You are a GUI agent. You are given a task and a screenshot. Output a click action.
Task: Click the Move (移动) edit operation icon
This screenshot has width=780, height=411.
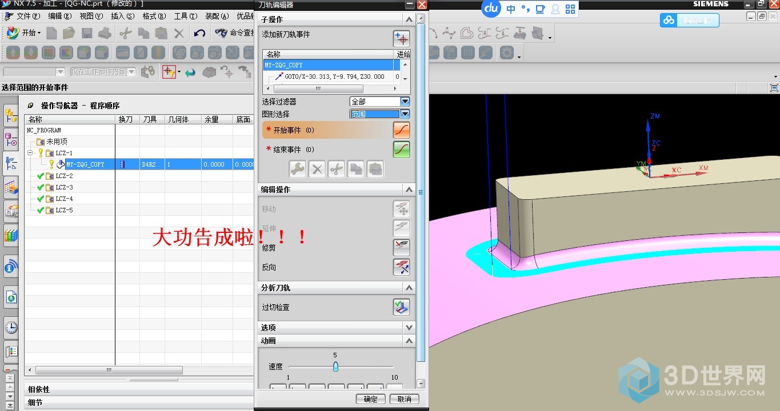click(x=402, y=209)
